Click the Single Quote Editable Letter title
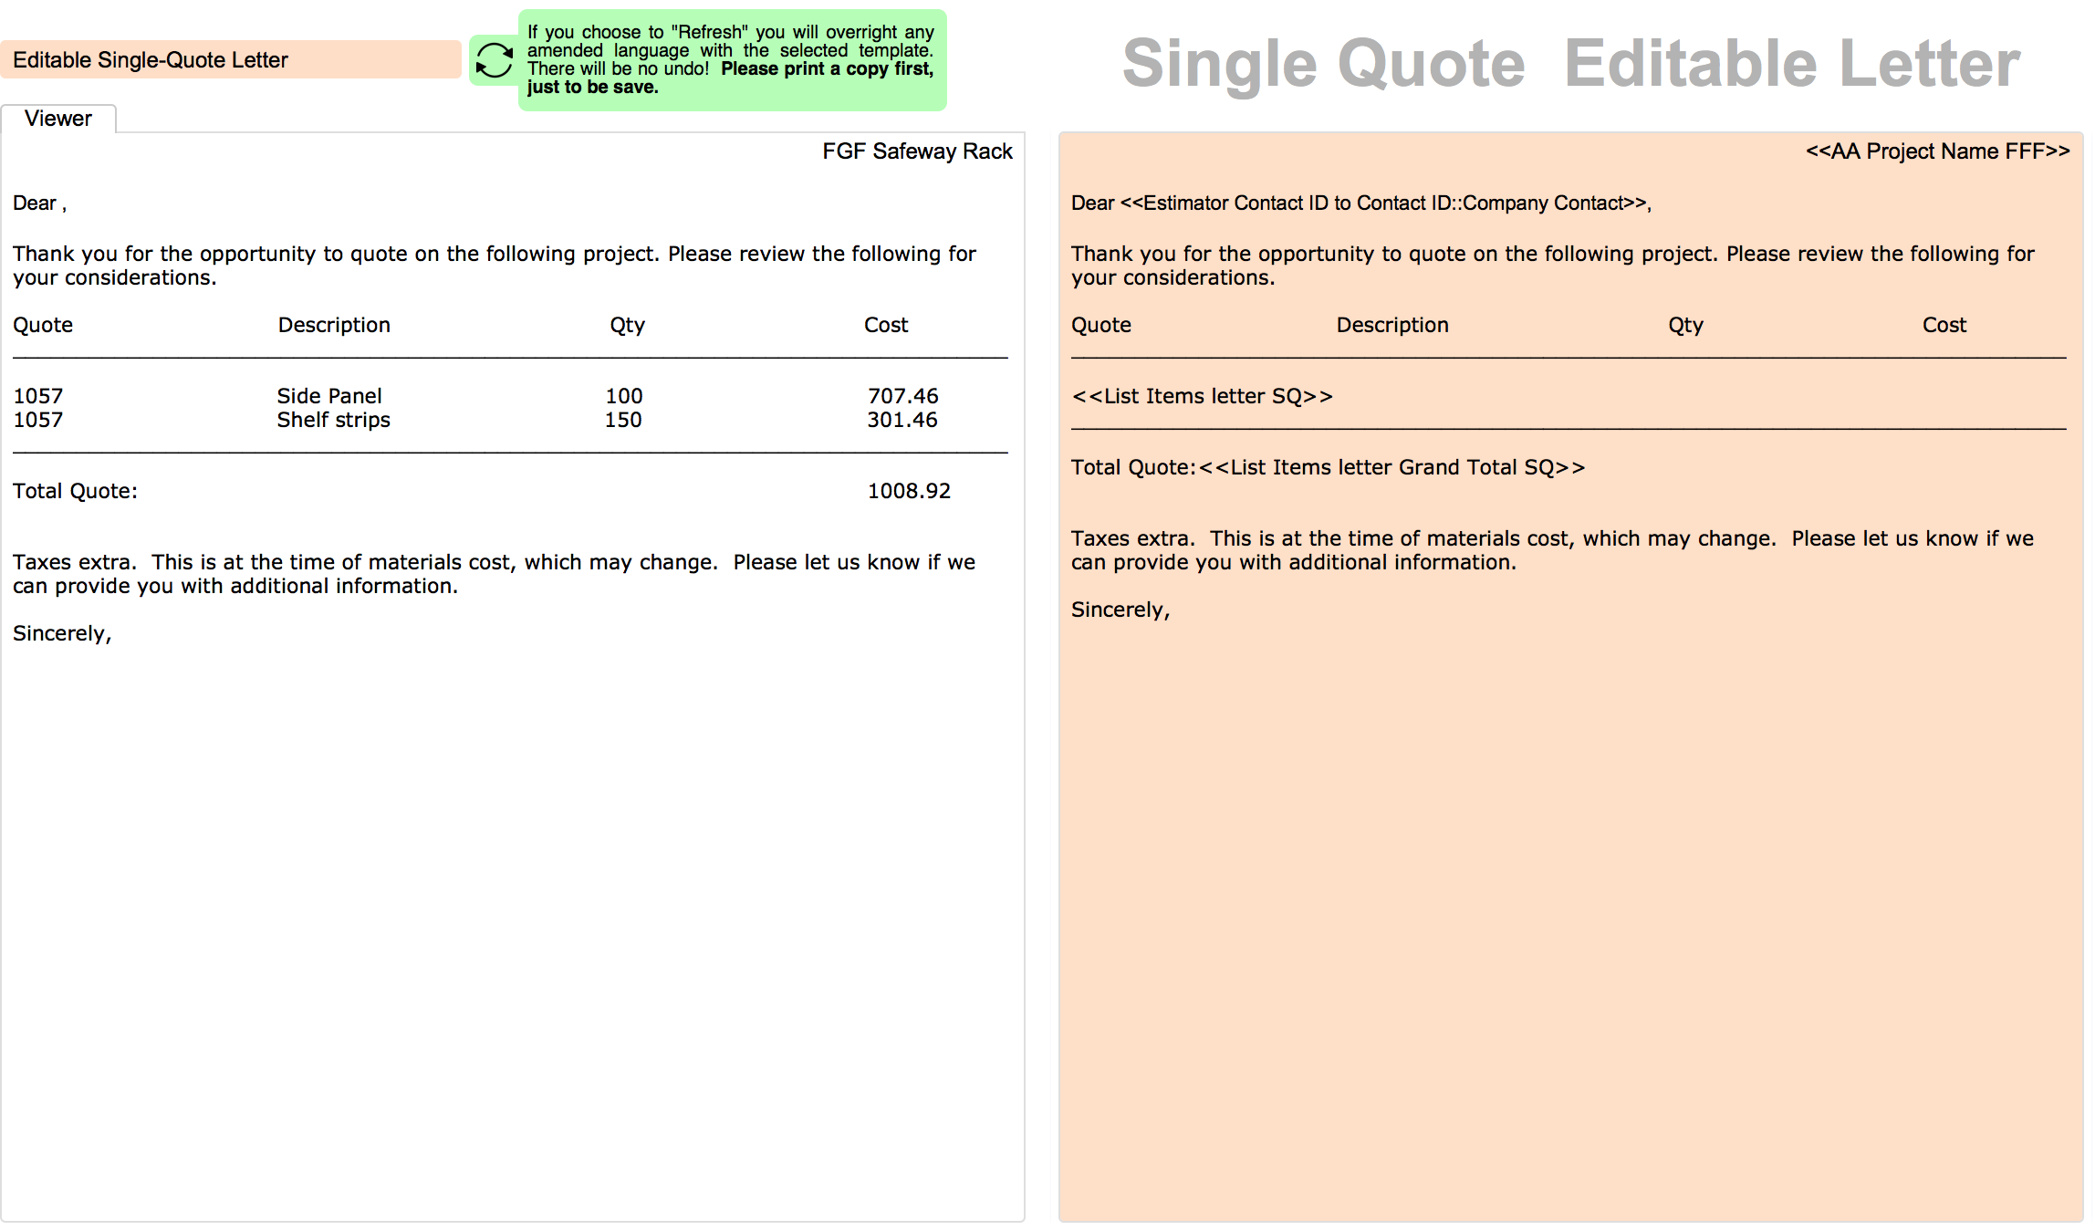The image size is (2095, 1230). coord(1570,64)
